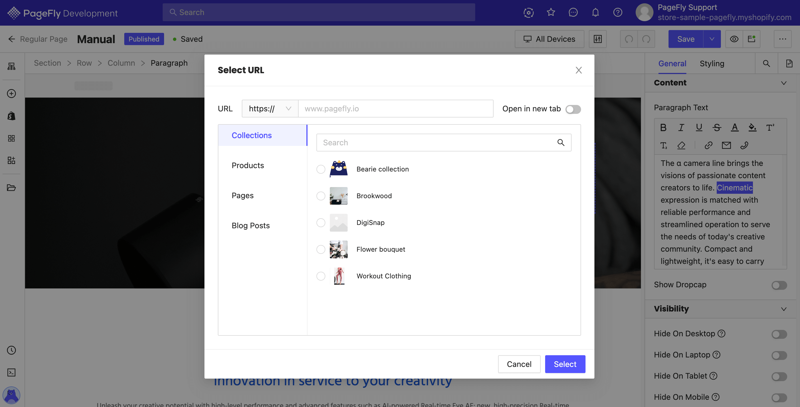Screen dimensions: 800x407
Task: Open the sections grid icon
Action: tap(11, 138)
